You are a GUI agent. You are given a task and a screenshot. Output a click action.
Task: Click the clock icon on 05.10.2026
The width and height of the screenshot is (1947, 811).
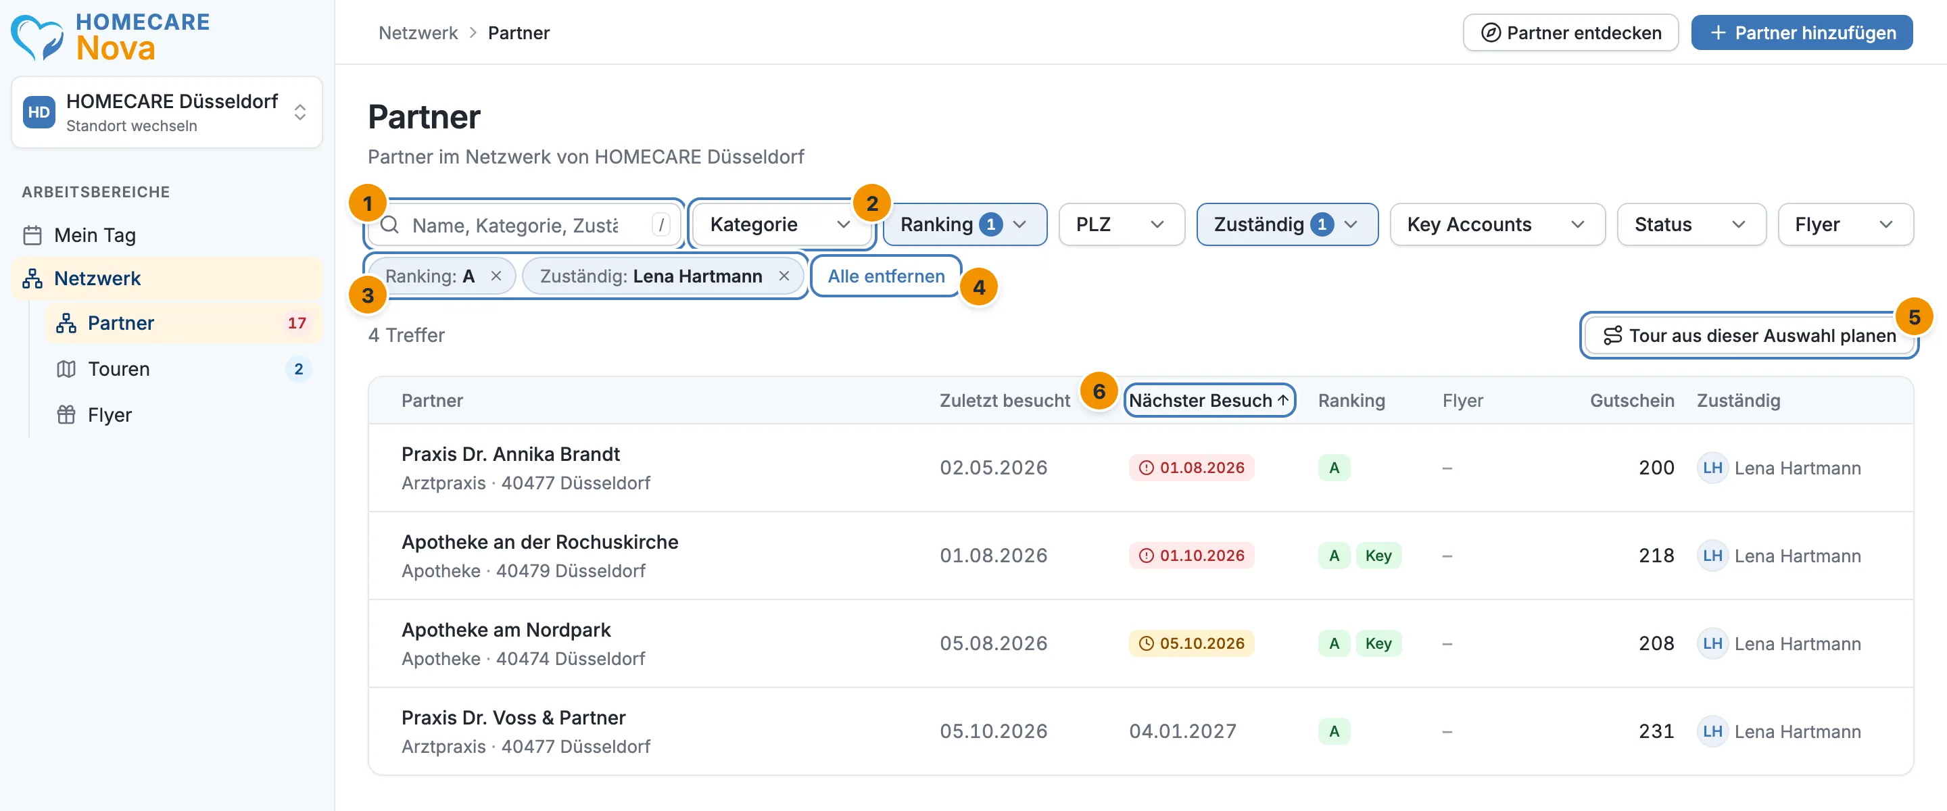pyautogui.click(x=1146, y=643)
